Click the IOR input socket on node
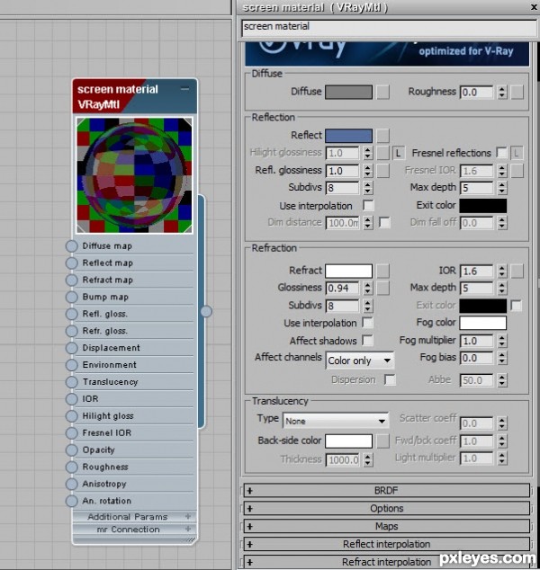The width and height of the screenshot is (540, 570). pos(72,399)
